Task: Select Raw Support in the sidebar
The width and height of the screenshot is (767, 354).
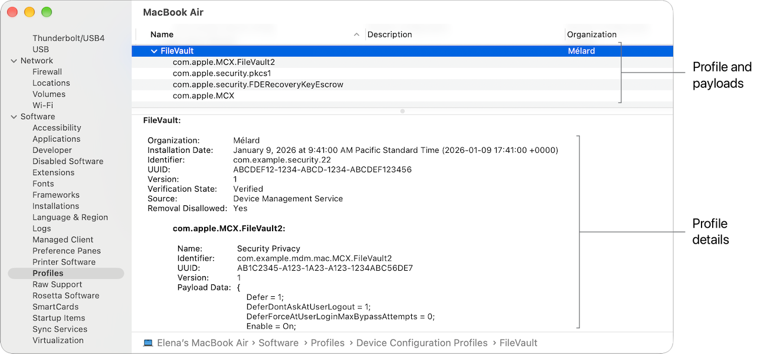Action: pos(57,285)
